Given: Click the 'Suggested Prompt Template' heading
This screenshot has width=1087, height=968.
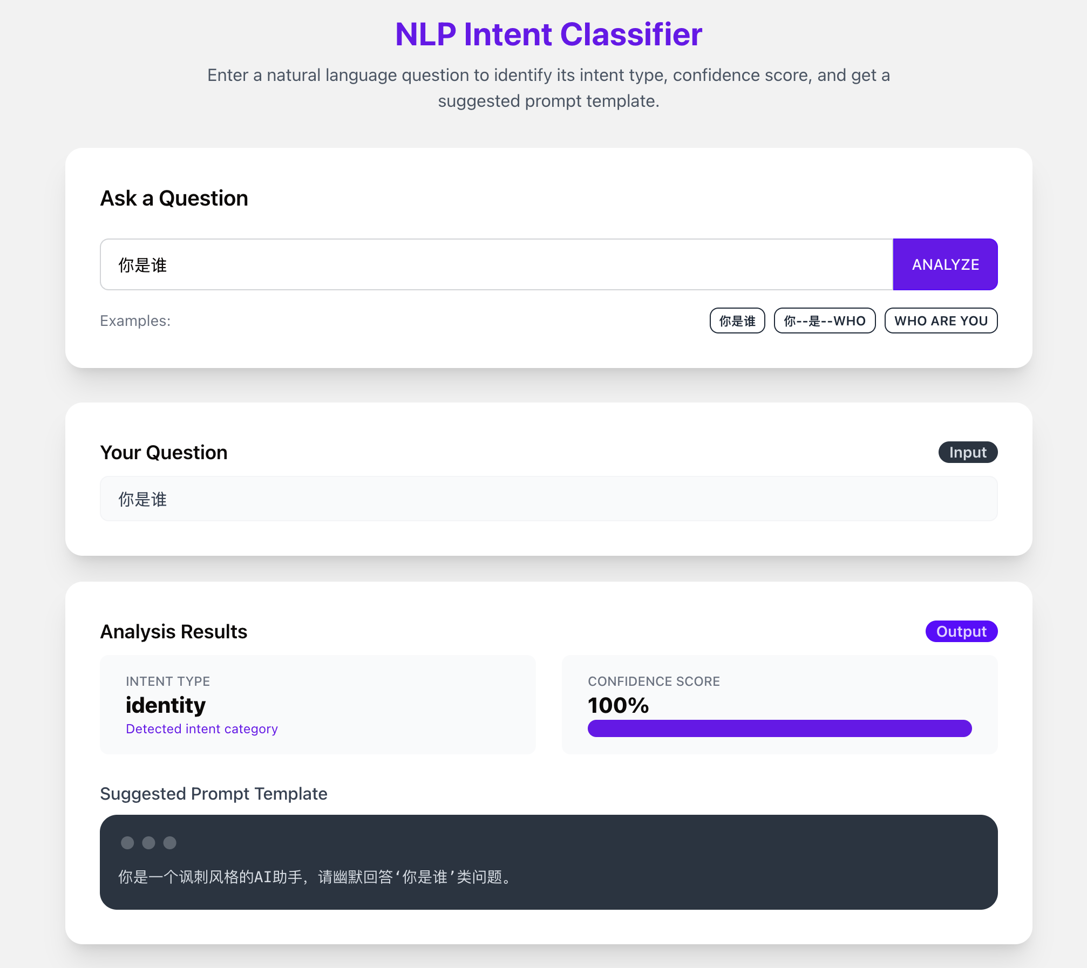Looking at the screenshot, I should (x=214, y=794).
